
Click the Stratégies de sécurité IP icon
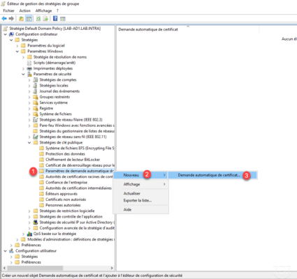tap(36, 223)
